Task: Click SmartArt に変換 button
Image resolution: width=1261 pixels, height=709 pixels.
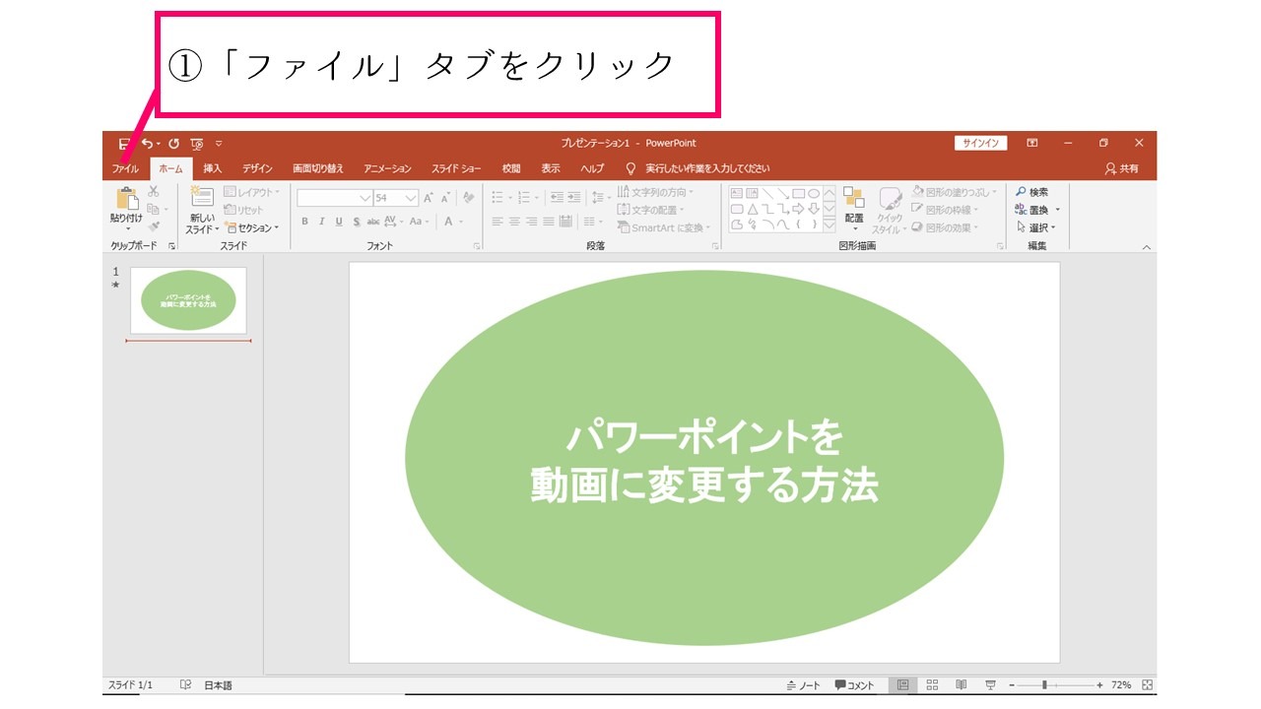Action: [x=663, y=227]
